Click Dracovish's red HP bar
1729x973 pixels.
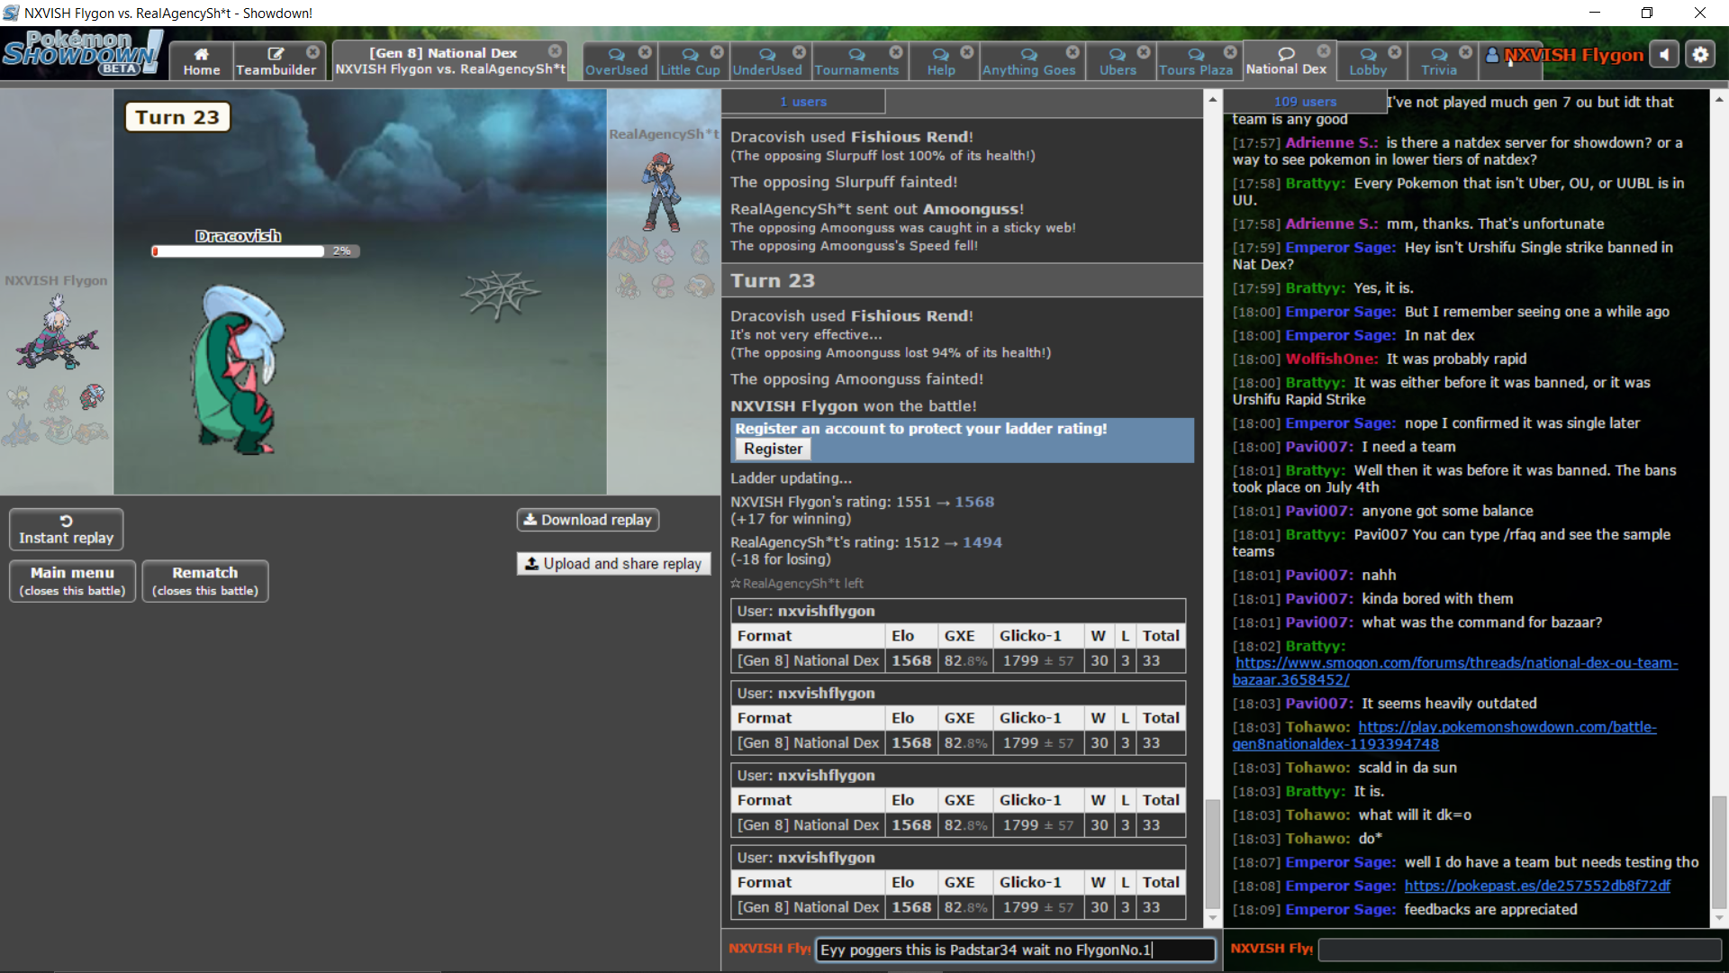point(156,251)
